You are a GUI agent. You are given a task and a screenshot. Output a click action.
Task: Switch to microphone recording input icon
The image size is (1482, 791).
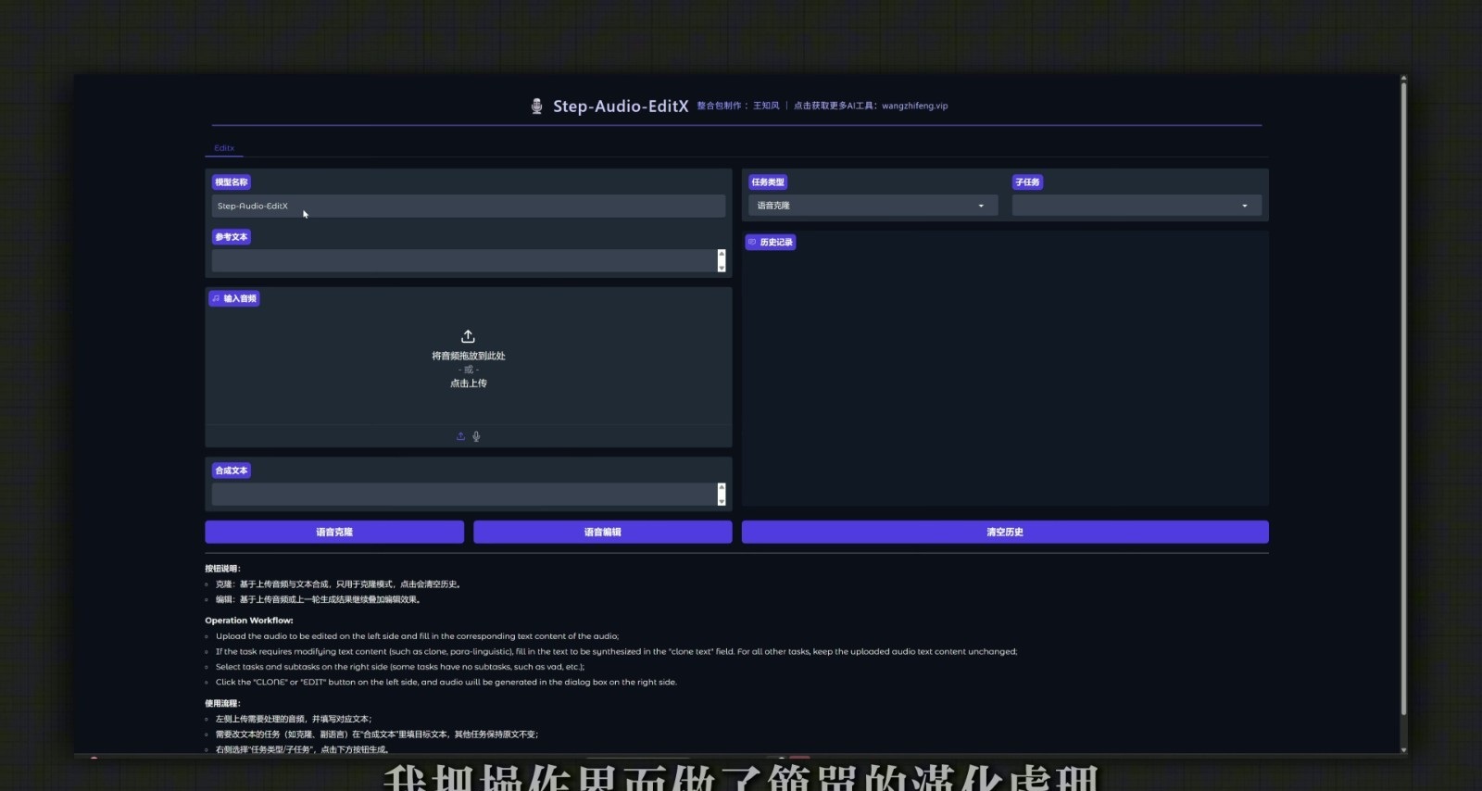click(476, 436)
